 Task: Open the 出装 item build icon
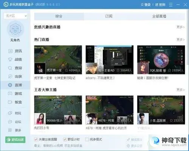click(x=10, y=76)
